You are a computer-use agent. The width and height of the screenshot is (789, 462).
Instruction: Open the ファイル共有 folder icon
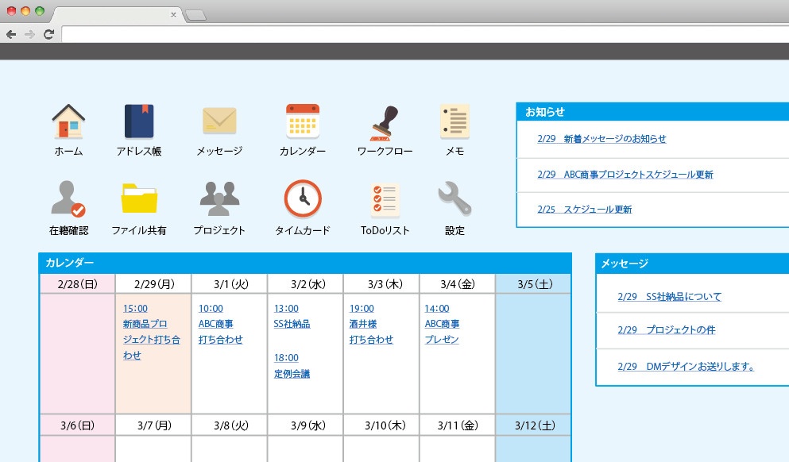click(139, 198)
